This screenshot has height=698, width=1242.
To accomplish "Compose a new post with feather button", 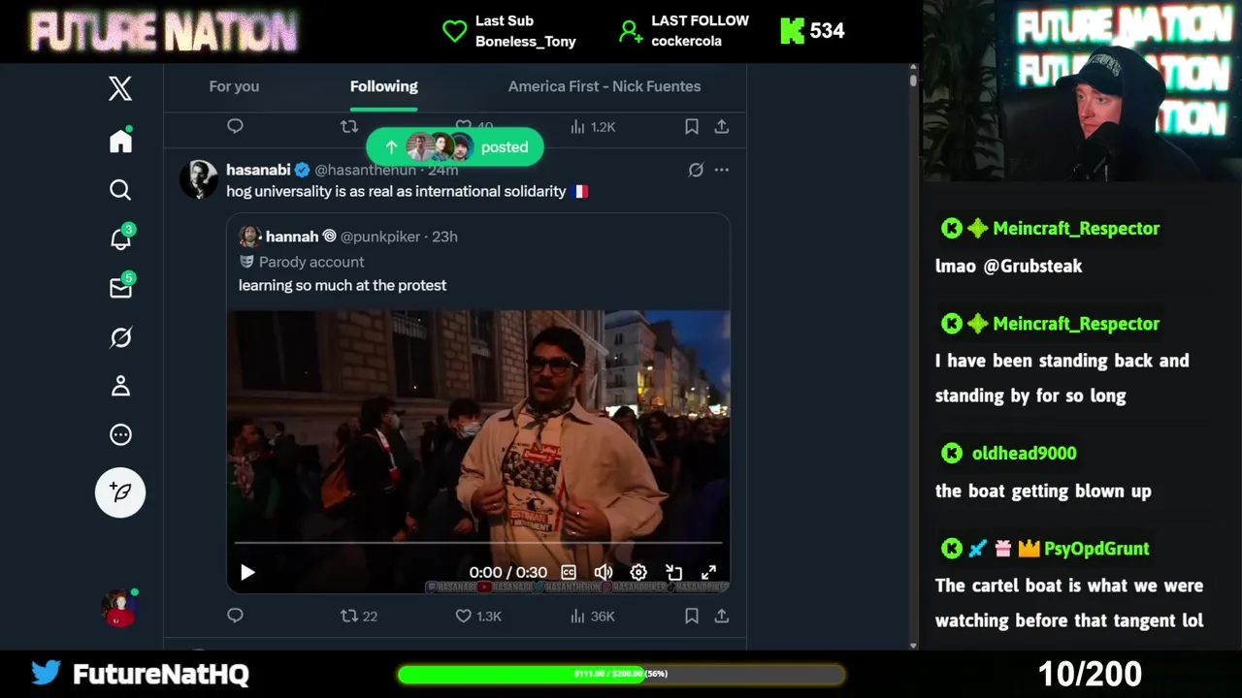I will pyautogui.click(x=120, y=492).
